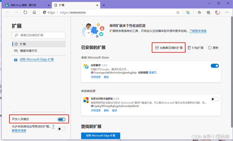
Task: Select 扩展 in the sidebar
Action: (x=39, y=44)
